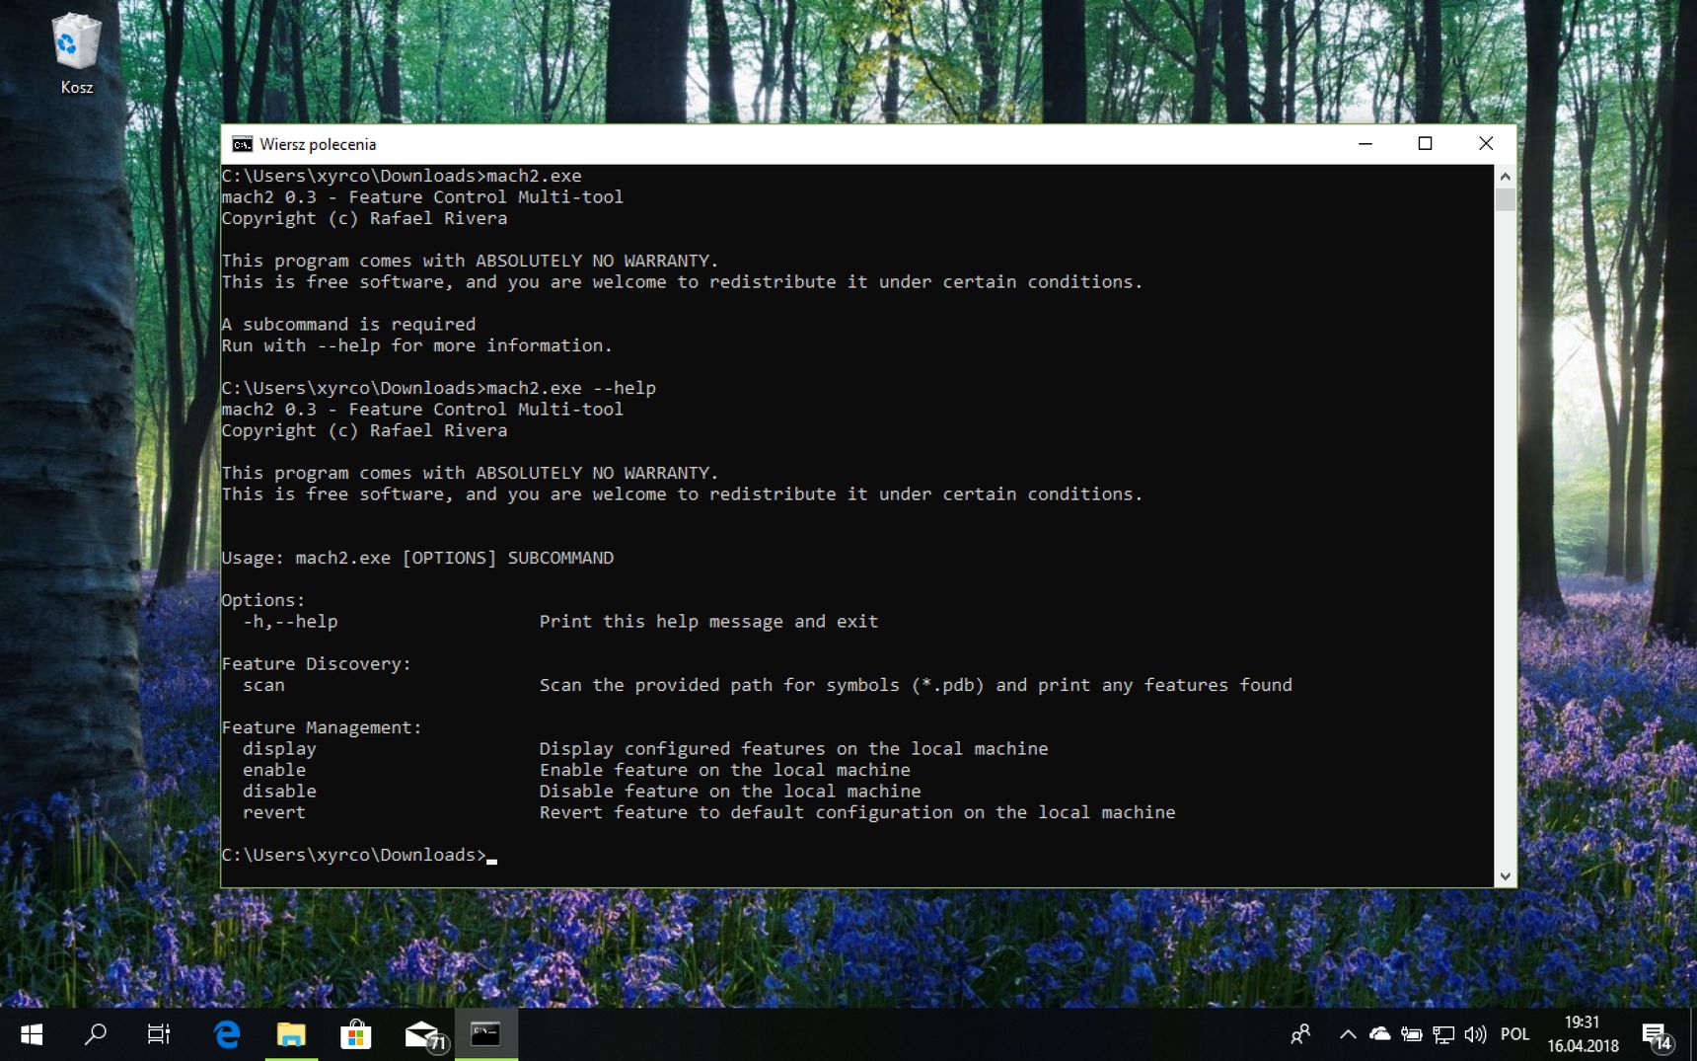Open Task View on the taskbar
The width and height of the screenshot is (1697, 1061).
[159, 1034]
